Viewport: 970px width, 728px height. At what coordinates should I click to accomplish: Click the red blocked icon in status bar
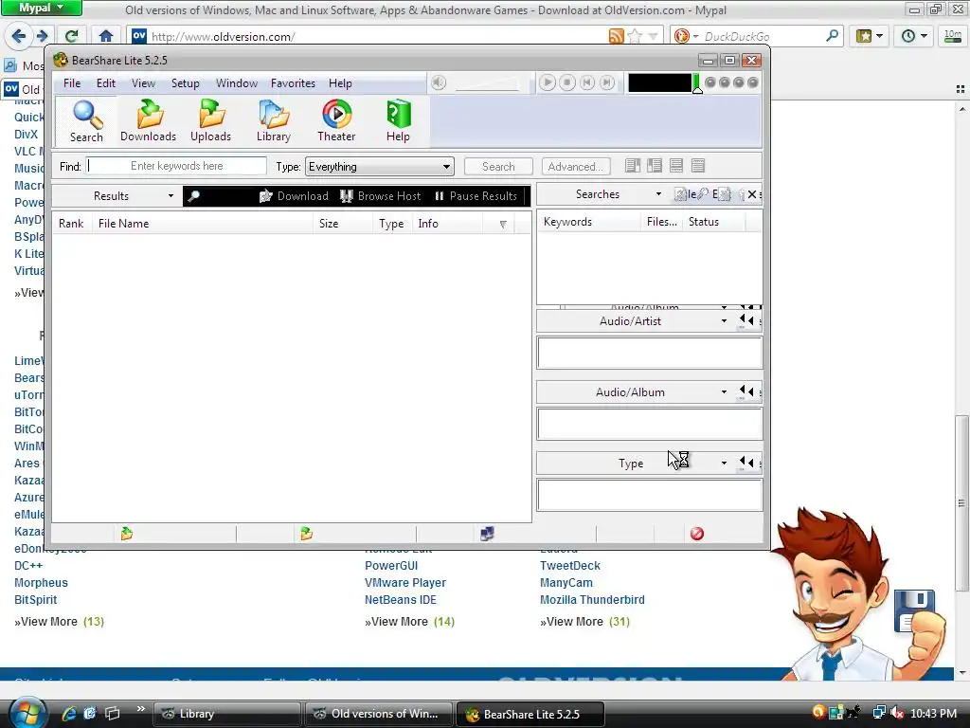(697, 534)
